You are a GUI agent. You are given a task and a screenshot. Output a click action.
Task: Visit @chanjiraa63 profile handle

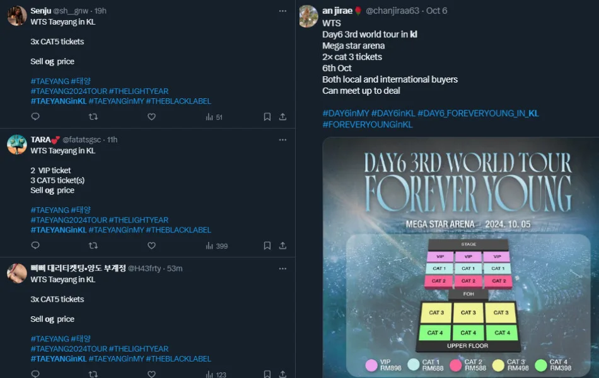pyautogui.click(x=392, y=11)
